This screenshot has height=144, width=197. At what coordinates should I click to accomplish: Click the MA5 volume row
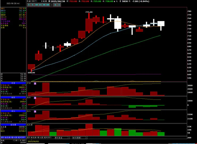tap(13, 129)
